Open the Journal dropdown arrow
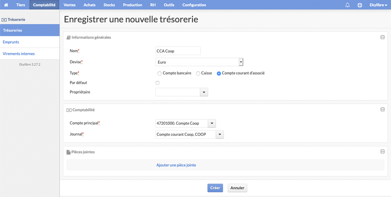This screenshot has width=391, height=197. coord(220,135)
